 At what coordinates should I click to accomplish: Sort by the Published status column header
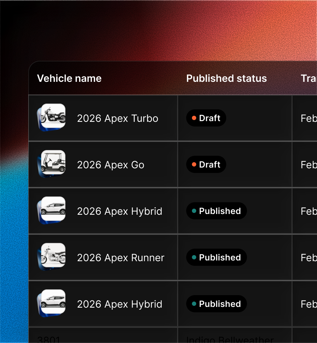click(227, 79)
